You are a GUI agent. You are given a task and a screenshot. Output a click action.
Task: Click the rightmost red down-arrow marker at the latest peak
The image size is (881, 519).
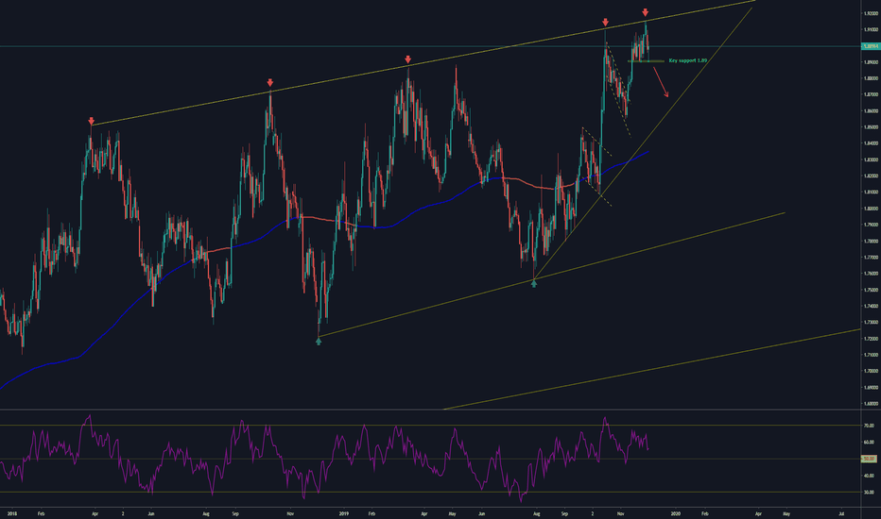[x=645, y=13]
